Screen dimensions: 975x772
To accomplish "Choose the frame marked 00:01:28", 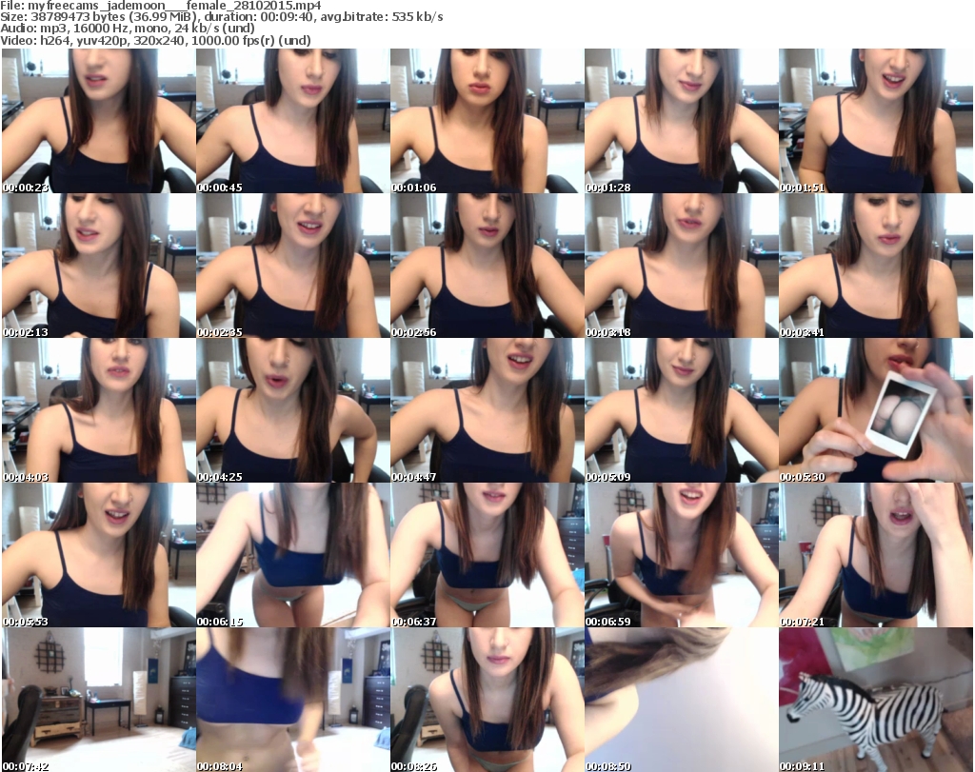I will 682,121.
